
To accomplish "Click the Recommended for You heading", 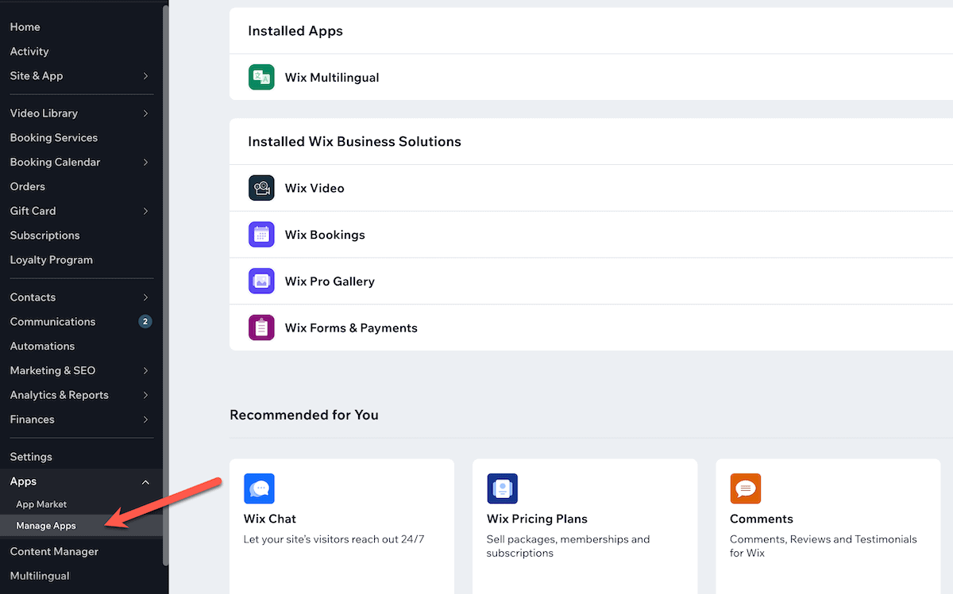I will click(x=304, y=415).
